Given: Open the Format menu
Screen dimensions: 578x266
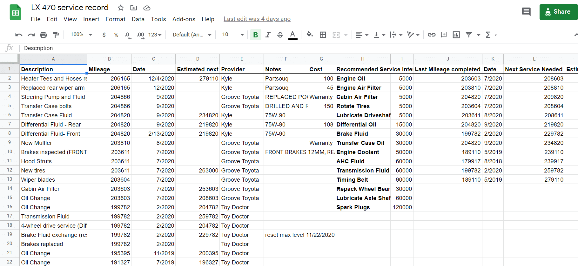Looking at the screenshot, I should pyautogui.click(x=115, y=19).
